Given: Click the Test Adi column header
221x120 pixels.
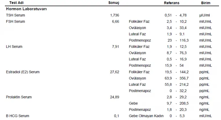Looking at the screenshot, I should (17, 3).
